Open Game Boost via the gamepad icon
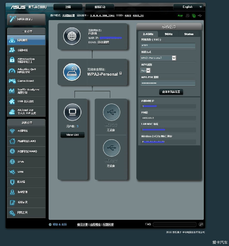229x246 pixels. tap(12, 81)
